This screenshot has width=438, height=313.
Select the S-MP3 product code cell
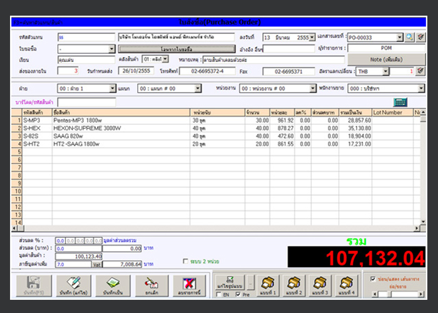click(x=37, y=120)
